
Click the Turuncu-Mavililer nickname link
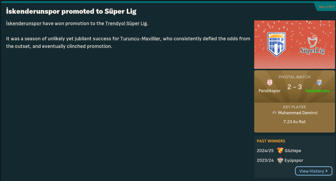click(140, 39)
